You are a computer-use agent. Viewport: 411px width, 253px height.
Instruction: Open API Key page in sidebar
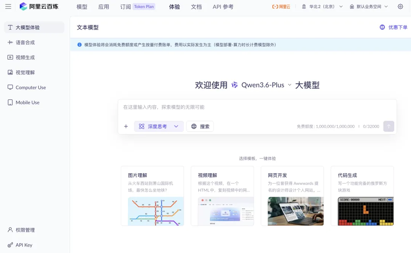tap(34, 245)
